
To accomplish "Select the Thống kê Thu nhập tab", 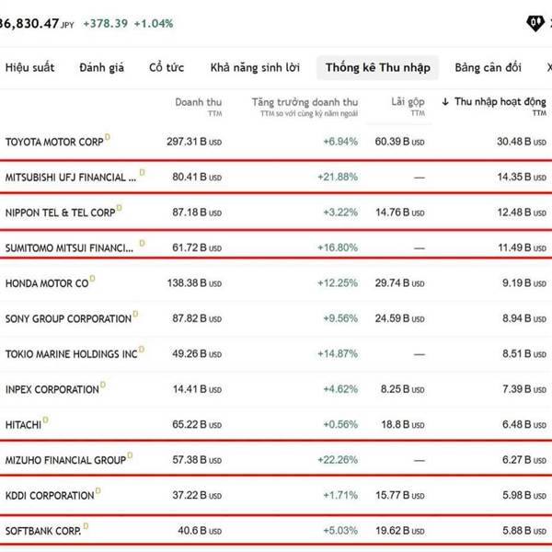I will click(378, 67).
